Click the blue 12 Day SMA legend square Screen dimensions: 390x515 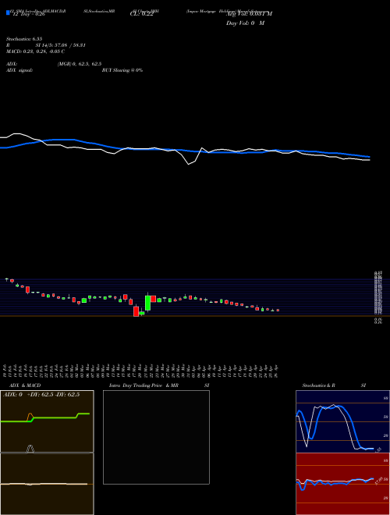click(x=8, y=13)
